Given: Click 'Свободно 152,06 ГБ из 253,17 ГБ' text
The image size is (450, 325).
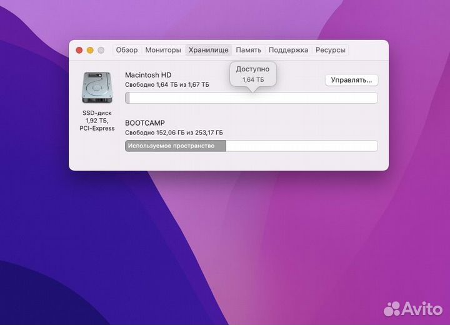Looking at the screenshot, I should coord(174,132).
